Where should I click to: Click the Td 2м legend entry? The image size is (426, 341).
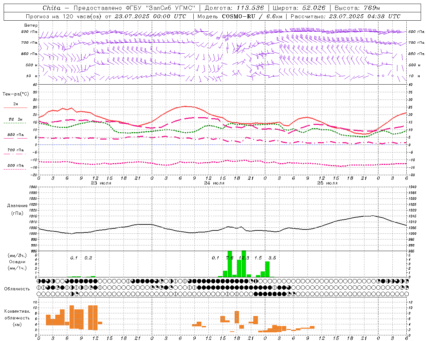(15, 119)
